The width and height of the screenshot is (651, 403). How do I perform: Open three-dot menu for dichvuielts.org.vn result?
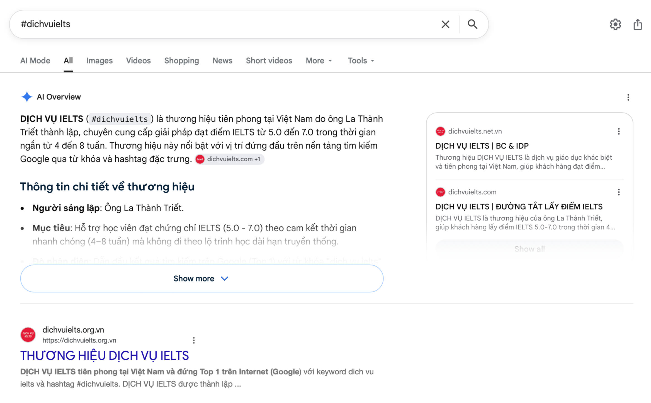click(x=194, y=340)
